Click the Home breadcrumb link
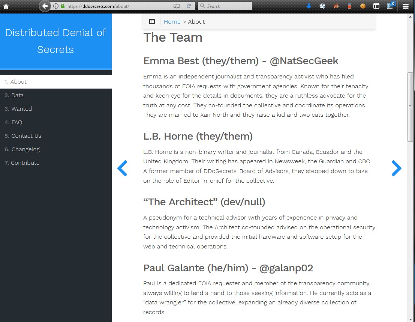This screenshot has height=322, width=415. point(172,22)
